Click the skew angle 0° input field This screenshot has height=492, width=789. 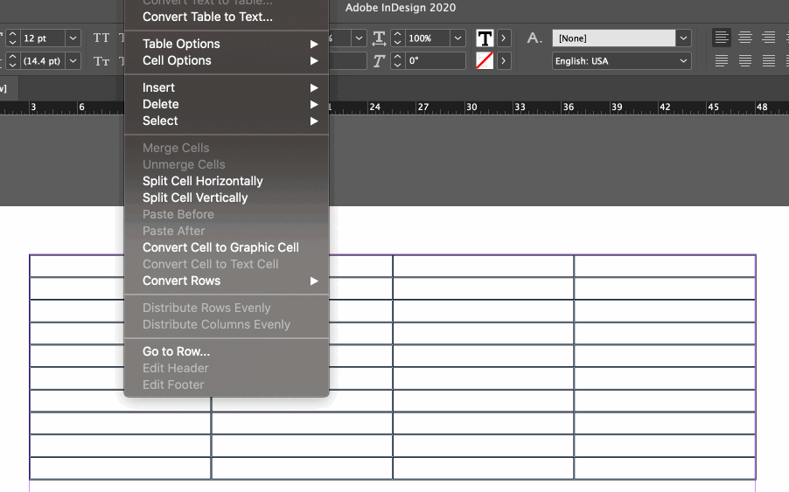[435, 61]
